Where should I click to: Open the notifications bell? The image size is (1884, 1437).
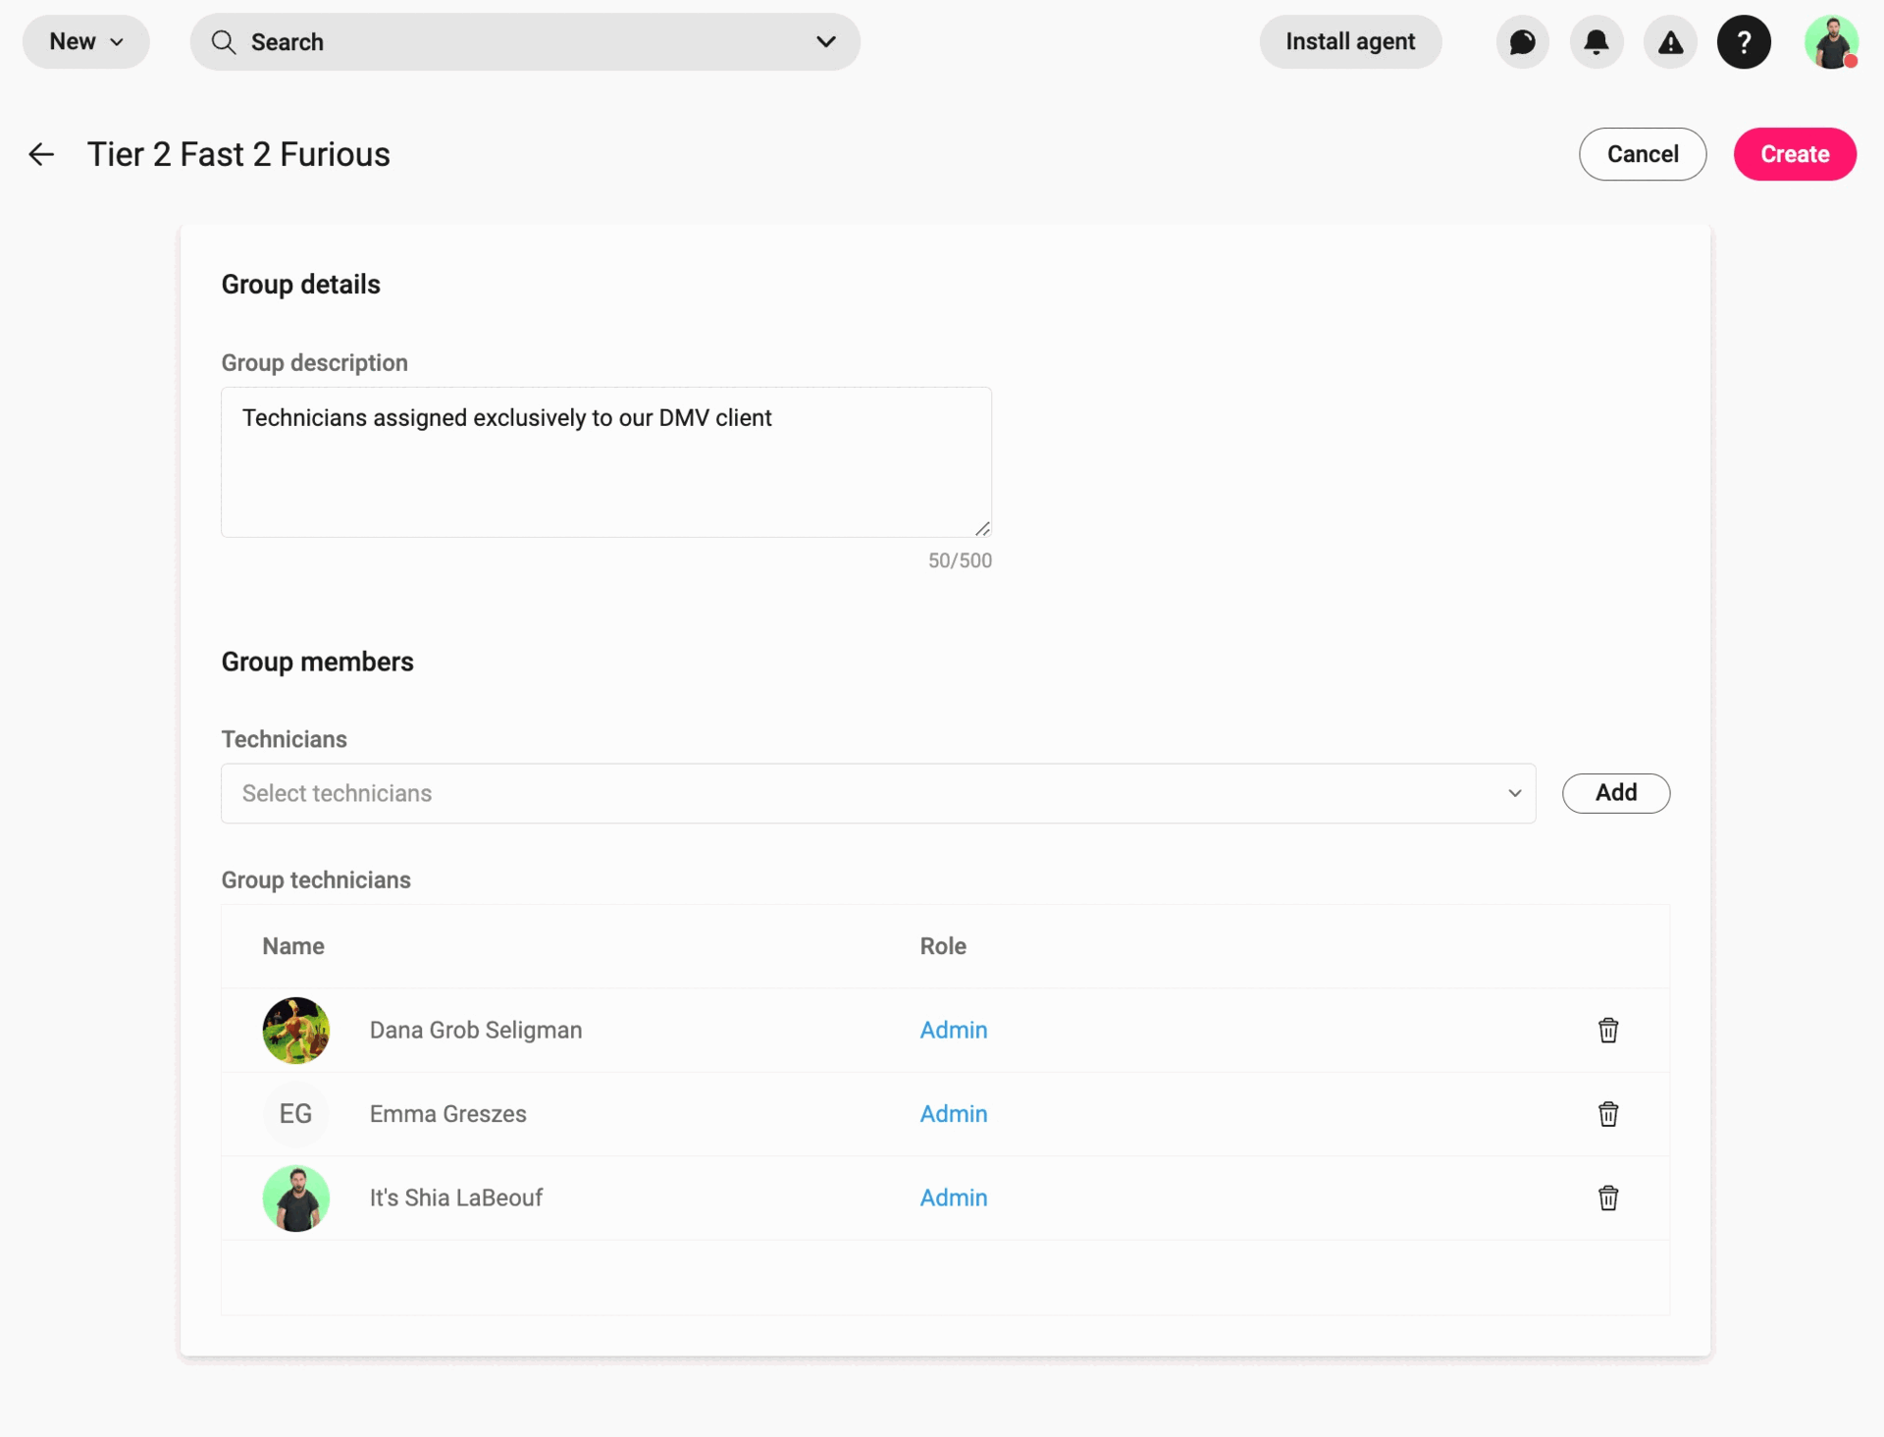coord(1596,42)
